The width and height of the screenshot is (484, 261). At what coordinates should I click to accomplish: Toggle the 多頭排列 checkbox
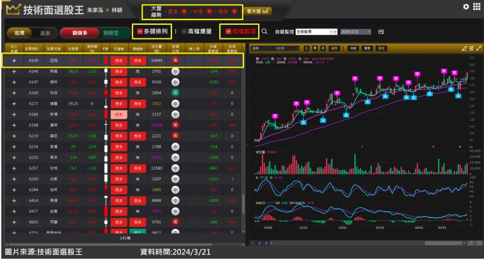140,32
